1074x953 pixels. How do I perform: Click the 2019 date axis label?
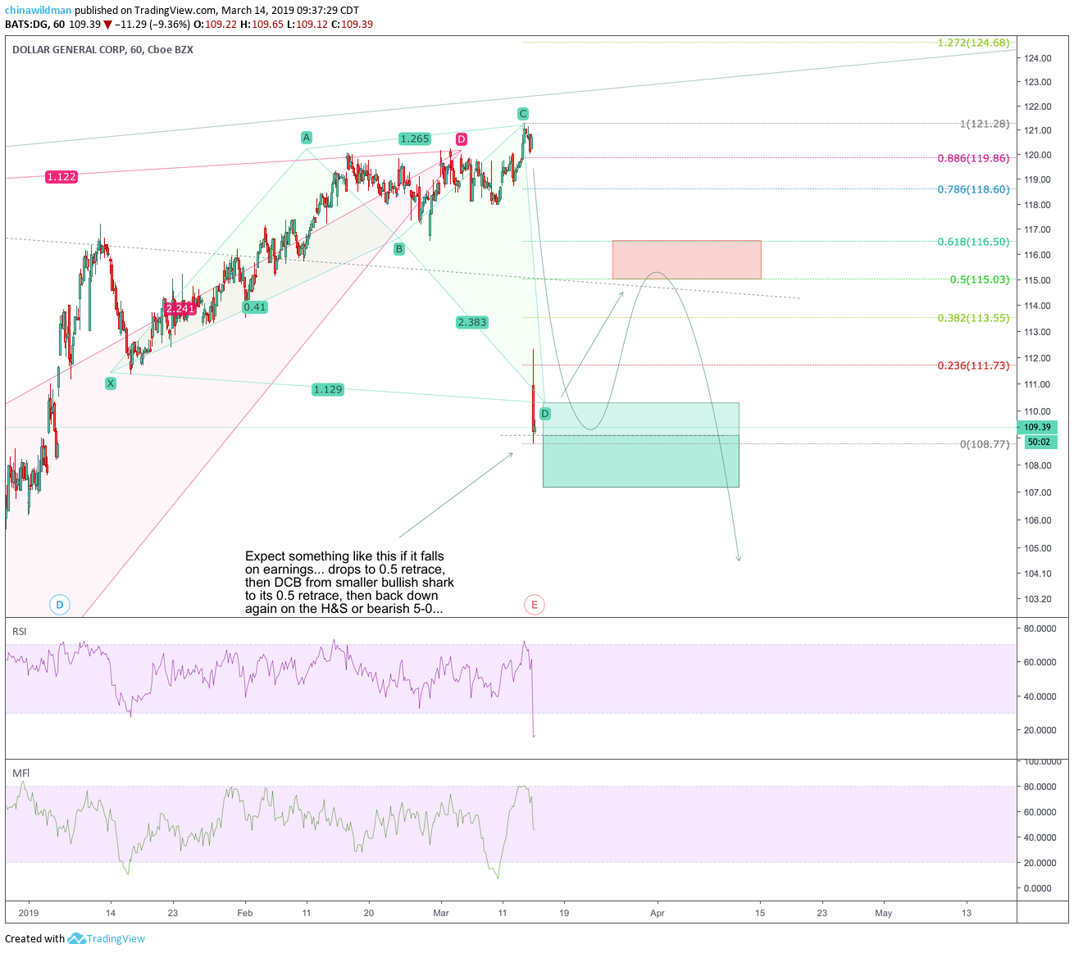[29, 913]
